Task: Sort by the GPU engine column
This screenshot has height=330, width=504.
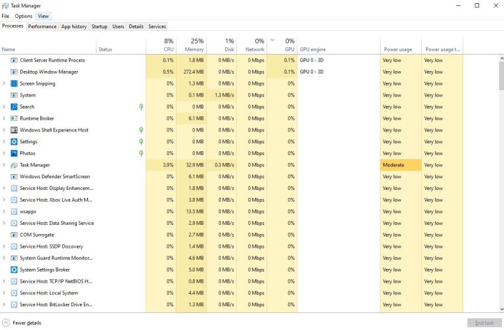Action: point(339,46)
